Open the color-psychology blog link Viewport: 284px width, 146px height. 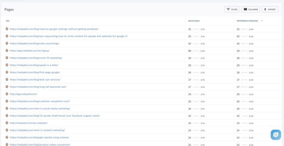(34, 43)
